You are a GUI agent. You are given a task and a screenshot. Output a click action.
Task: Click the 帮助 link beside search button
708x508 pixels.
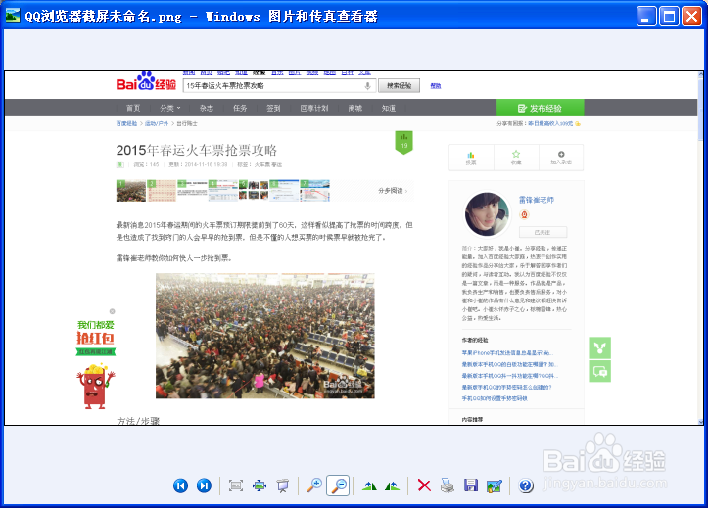(436, 86)
